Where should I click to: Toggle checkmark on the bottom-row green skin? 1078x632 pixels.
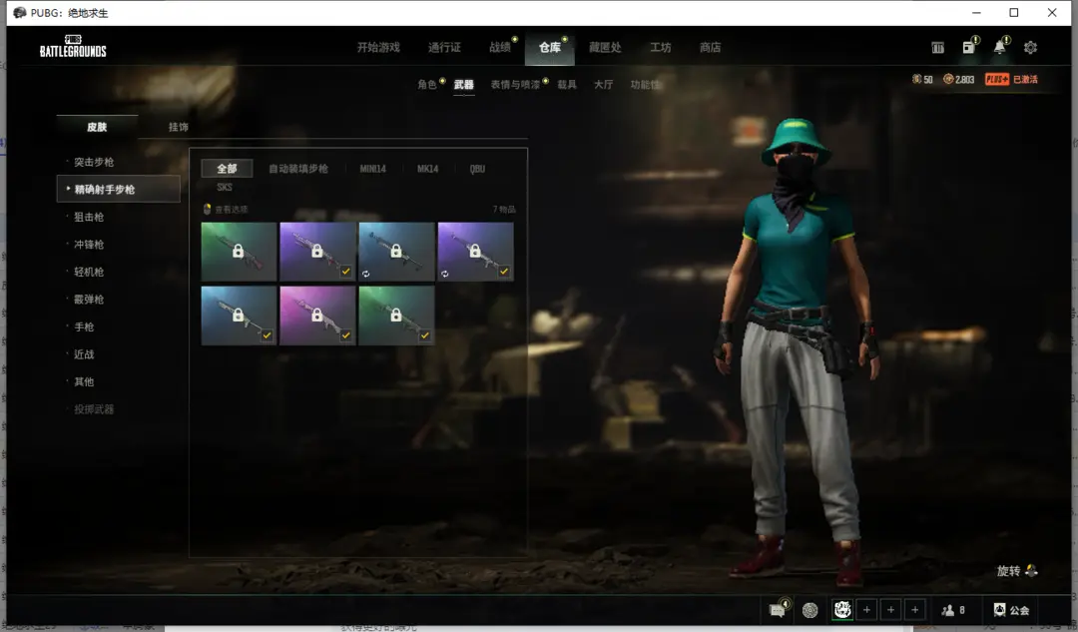425,335
